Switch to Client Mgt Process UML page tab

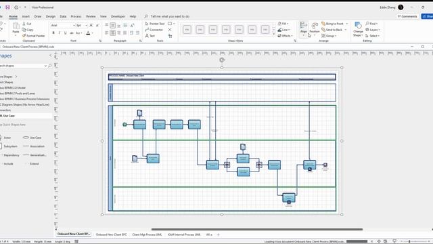point(147,235)
